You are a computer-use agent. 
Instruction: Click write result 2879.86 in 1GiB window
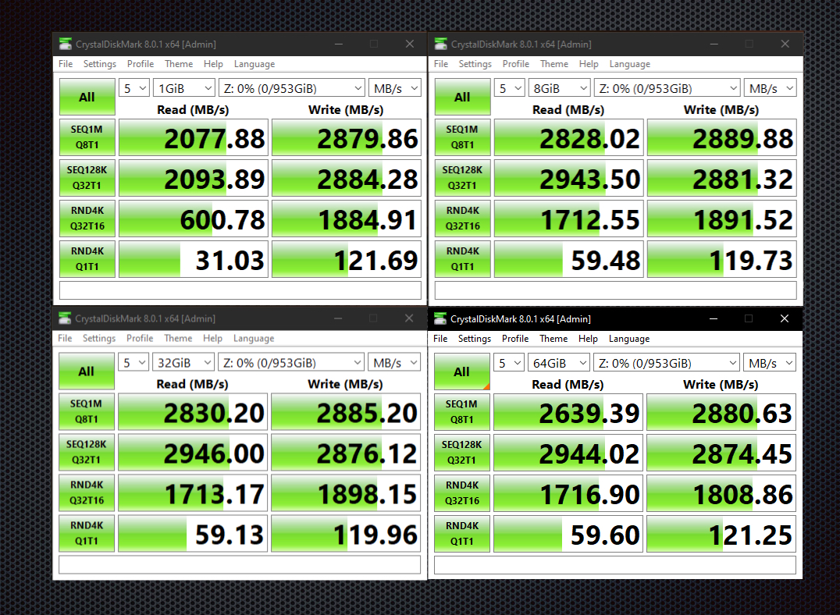pos(347,137)
